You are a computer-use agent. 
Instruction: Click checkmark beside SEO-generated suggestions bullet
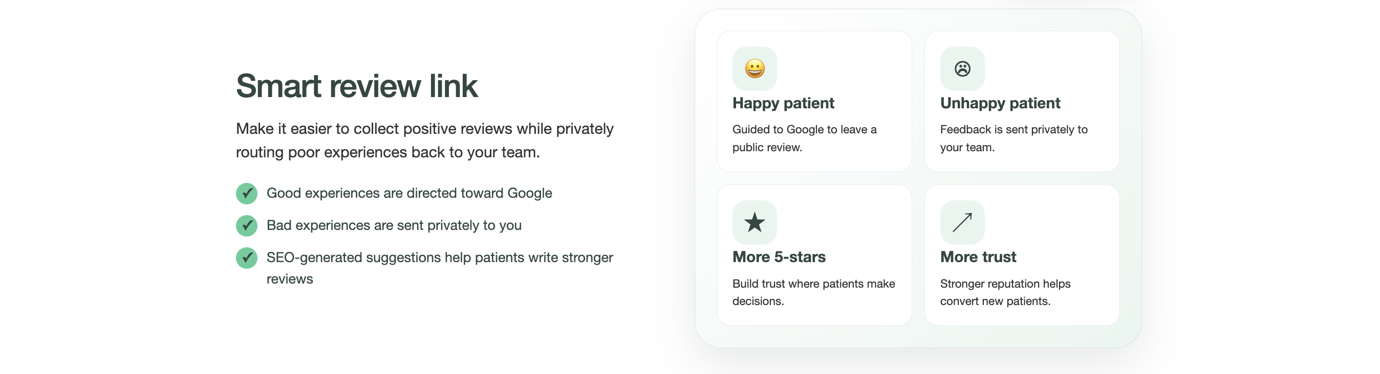pyautogui.click(x=246, y=258)
